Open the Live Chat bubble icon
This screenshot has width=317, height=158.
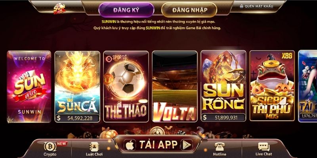[x=264, y=147]
